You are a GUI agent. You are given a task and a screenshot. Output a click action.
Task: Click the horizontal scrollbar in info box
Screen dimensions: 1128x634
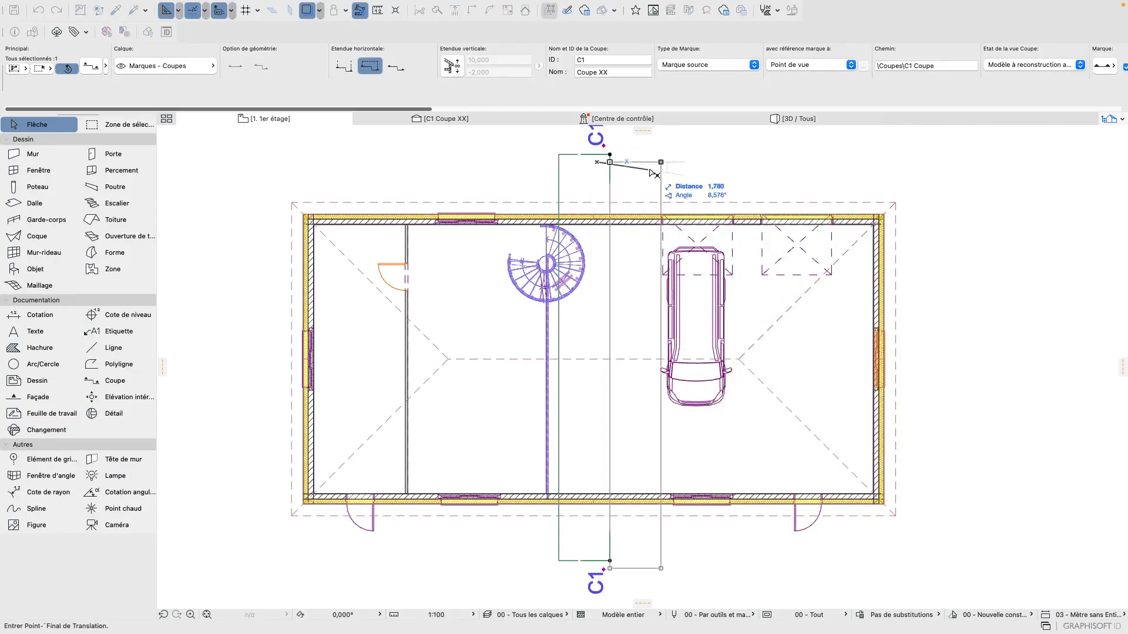pos(218,109)
